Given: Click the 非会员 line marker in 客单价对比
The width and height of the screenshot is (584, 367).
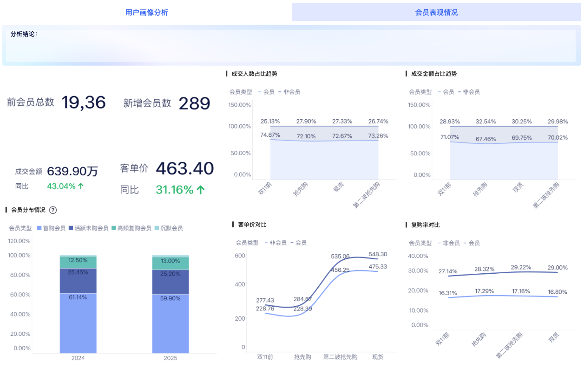Looking at the screenshot, I should [x=266, y=242].
